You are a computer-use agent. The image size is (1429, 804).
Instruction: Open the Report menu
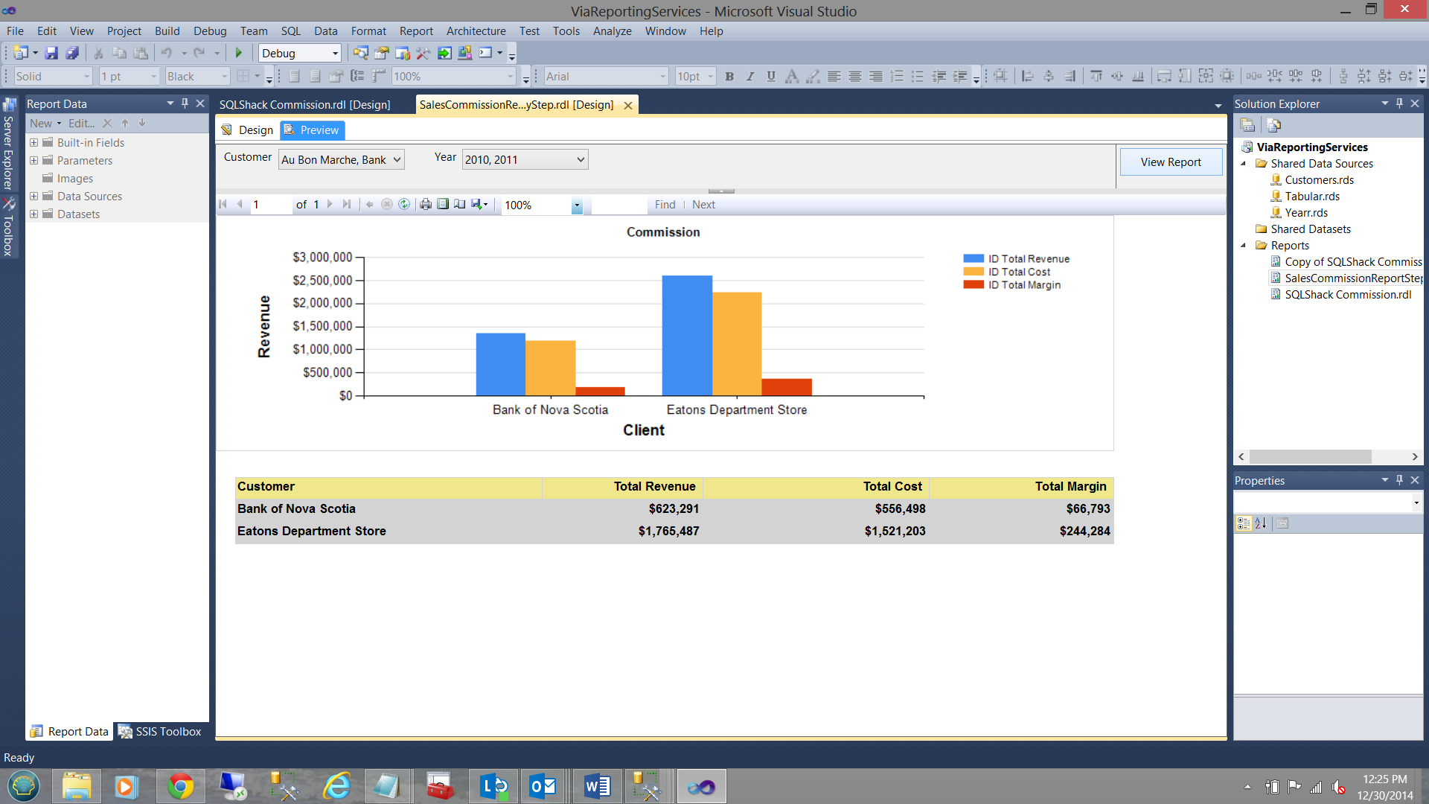tap(415, 31)
